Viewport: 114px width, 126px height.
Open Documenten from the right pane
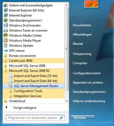(x=82, y=25)
